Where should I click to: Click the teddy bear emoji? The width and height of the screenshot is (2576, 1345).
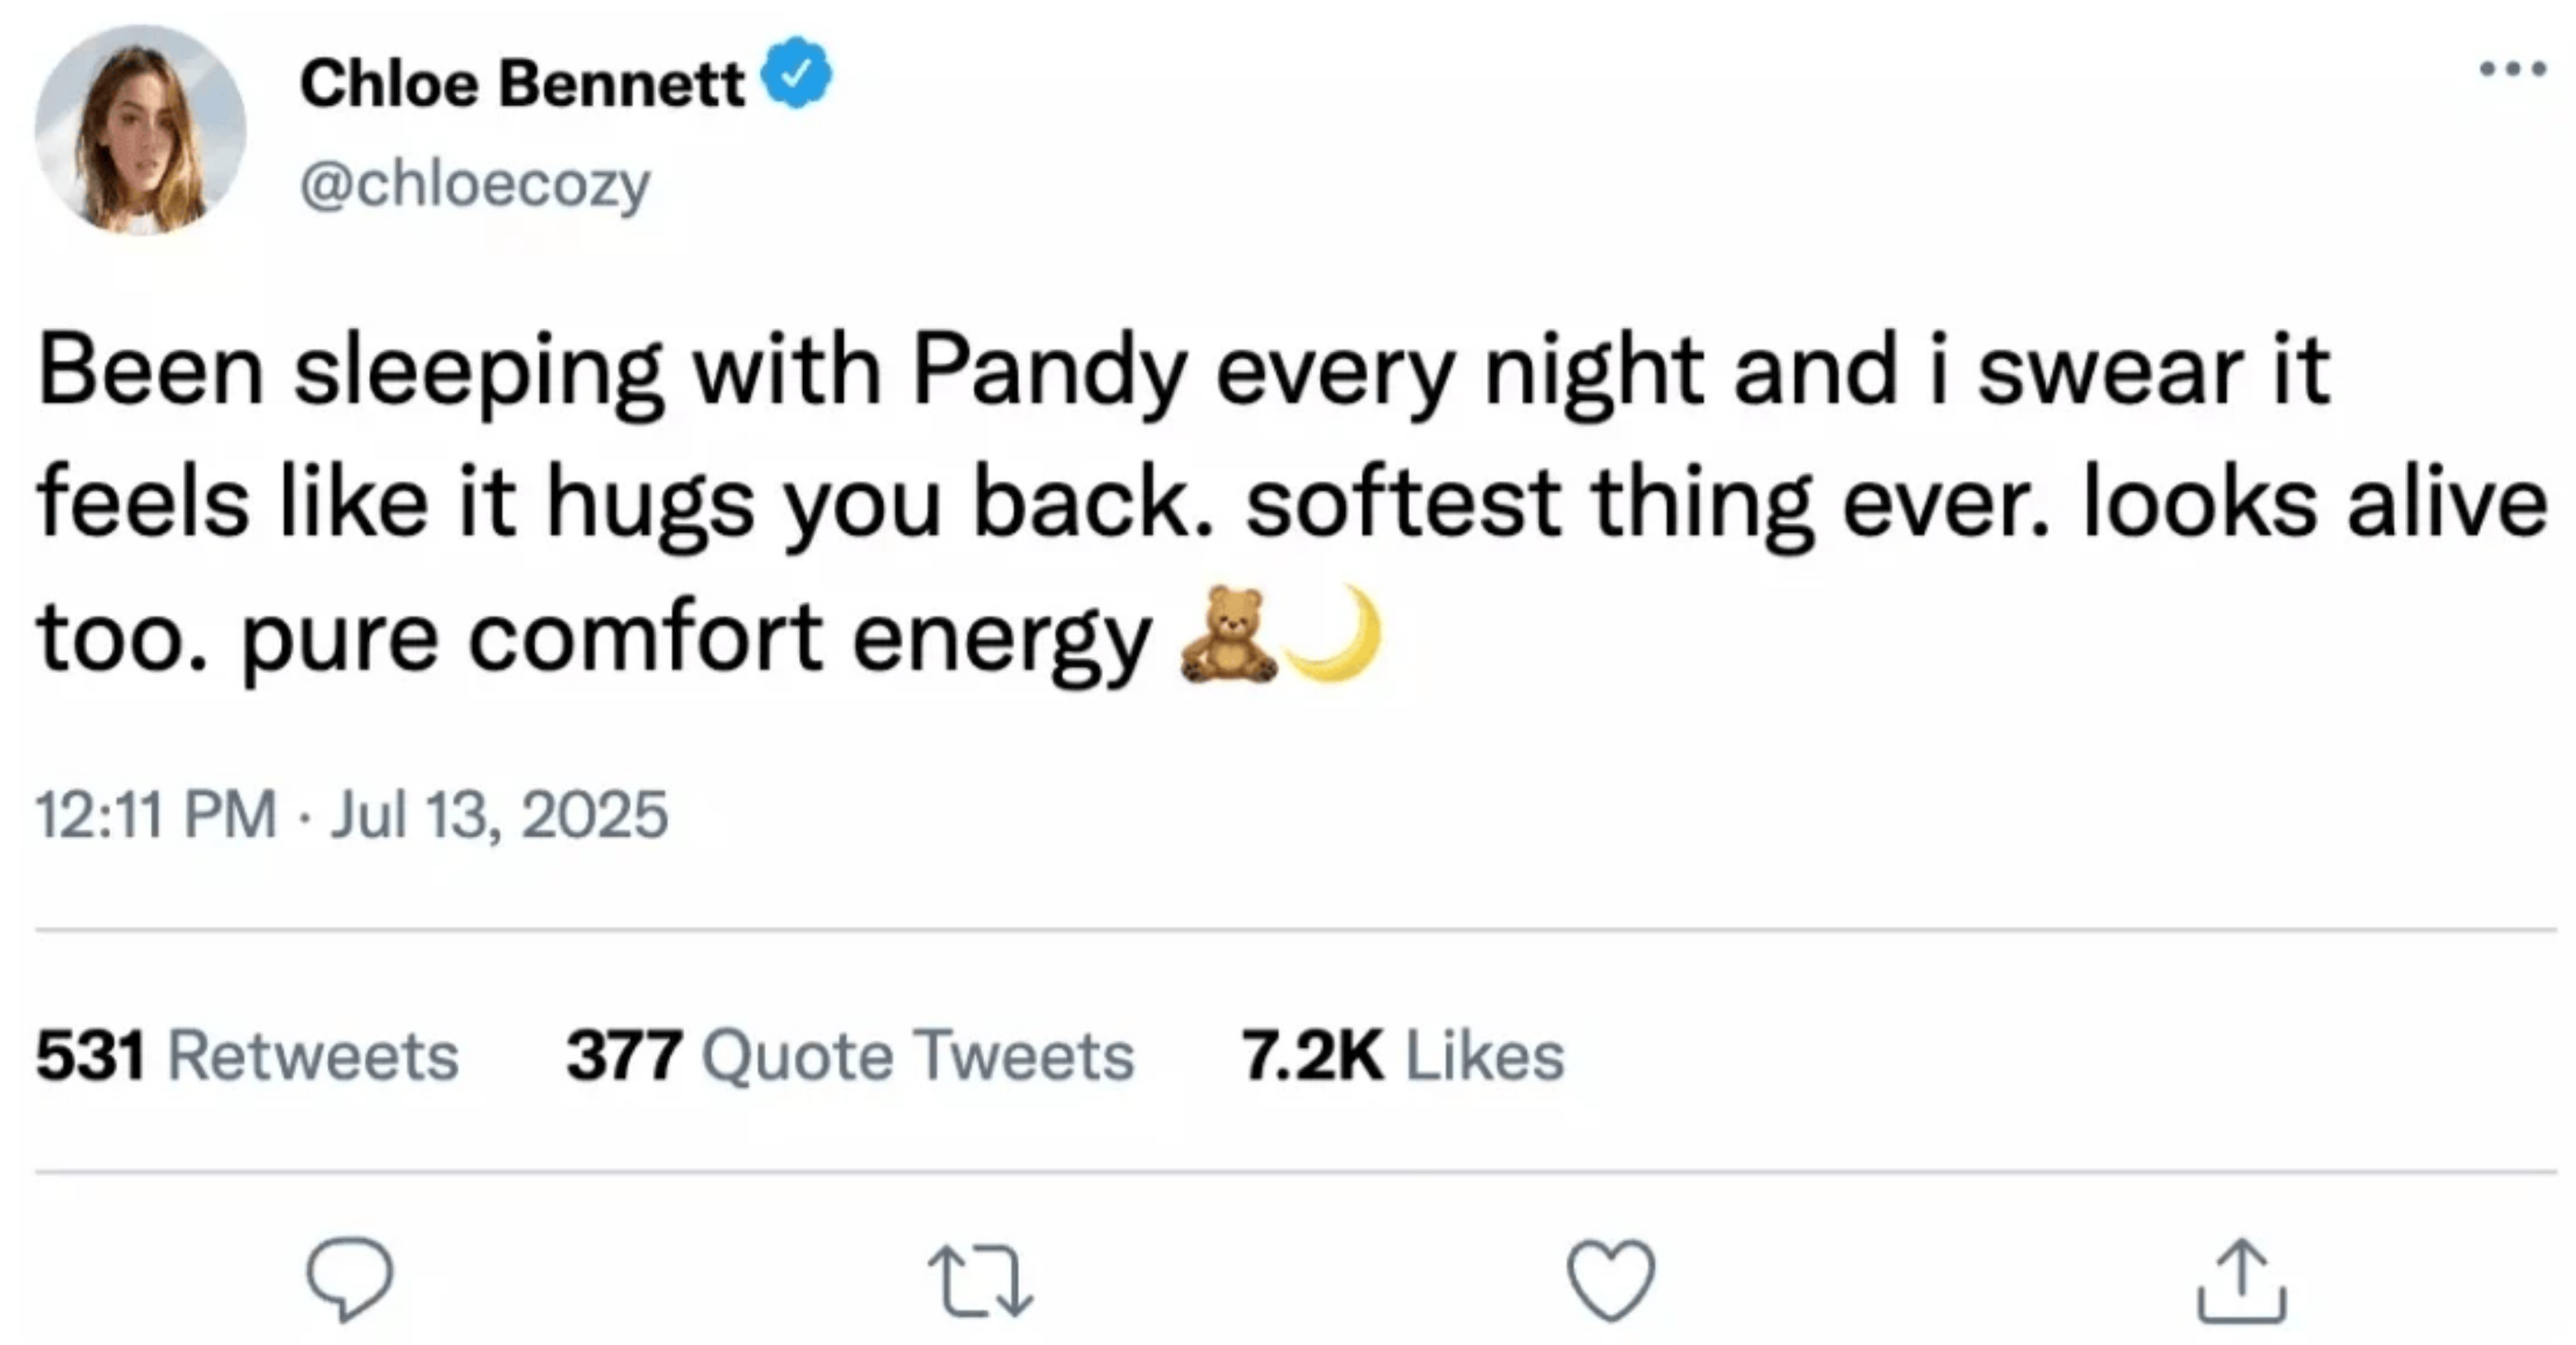[1227, 636]
